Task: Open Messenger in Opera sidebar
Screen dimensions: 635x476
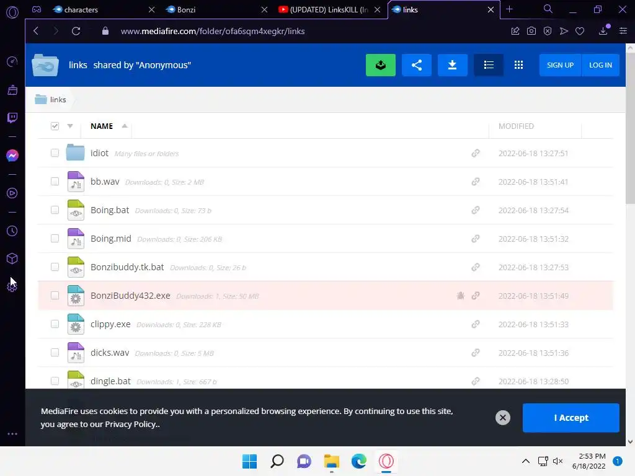Action: [12, 156]
